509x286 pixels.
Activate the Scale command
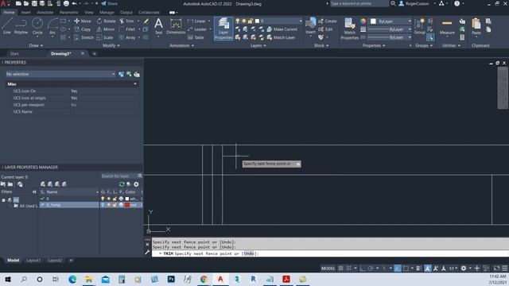(x=105, y=37)
